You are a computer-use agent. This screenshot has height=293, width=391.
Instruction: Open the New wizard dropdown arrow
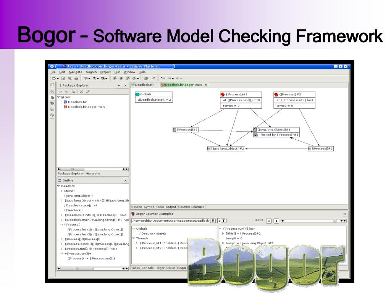point(58,79)
